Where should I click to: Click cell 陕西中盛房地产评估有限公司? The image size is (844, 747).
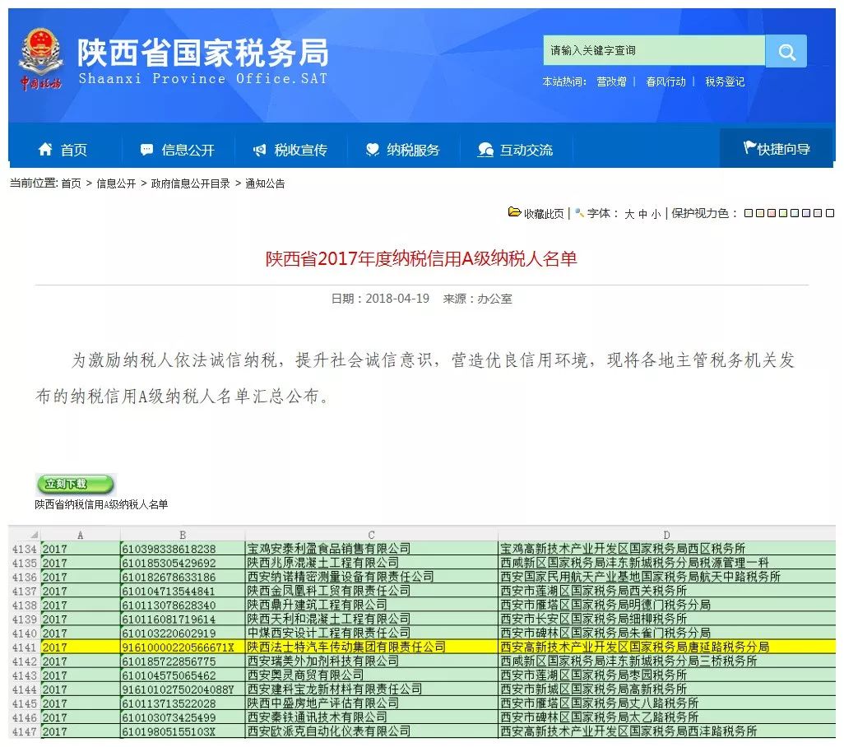click(x=371, y=703)
